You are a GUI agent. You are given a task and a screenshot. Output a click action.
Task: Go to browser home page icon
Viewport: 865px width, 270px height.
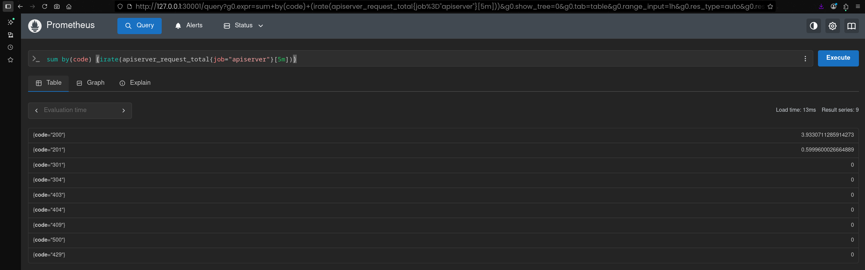coord(69,6)
